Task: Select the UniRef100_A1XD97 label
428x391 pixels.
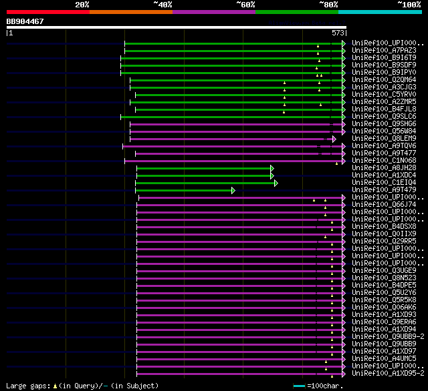Action: tap(384, 352)
